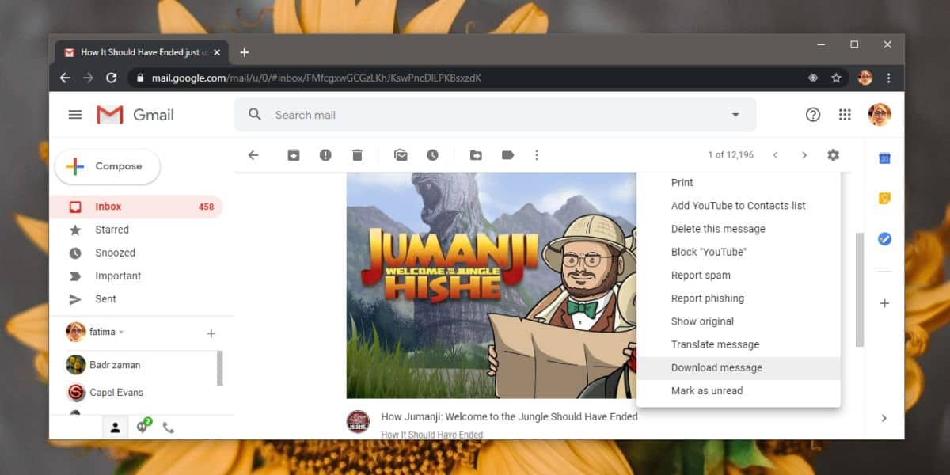
Task: Open the Sent folder
Action: point(136,299)
